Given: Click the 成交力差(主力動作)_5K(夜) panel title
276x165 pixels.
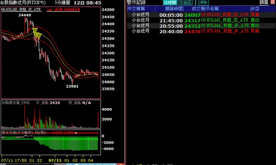Looking at the screenshot, I should coord(24,133).
